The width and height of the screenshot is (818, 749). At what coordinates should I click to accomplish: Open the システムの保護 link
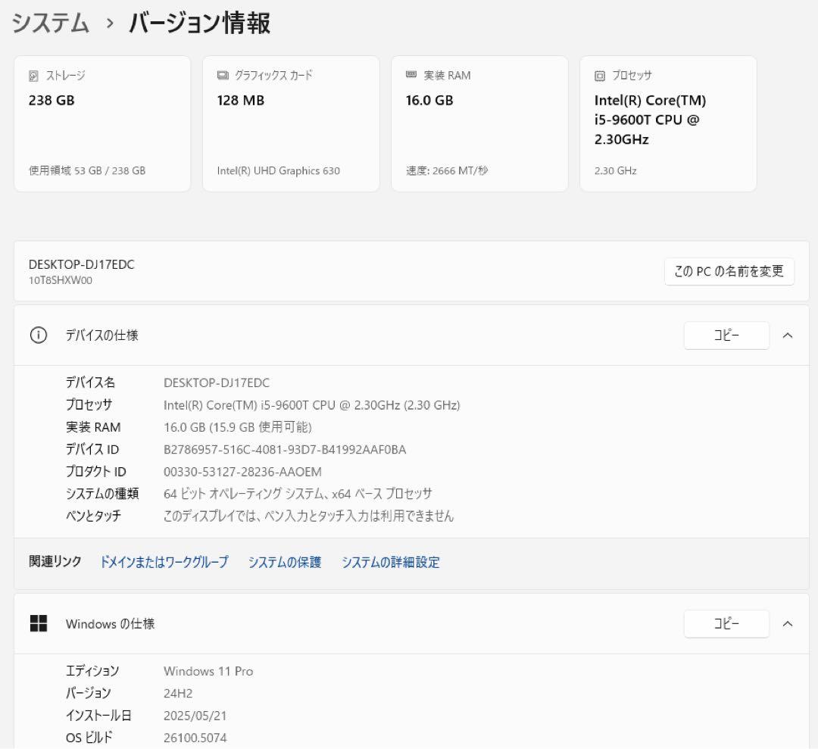click(x=285, y=563)
